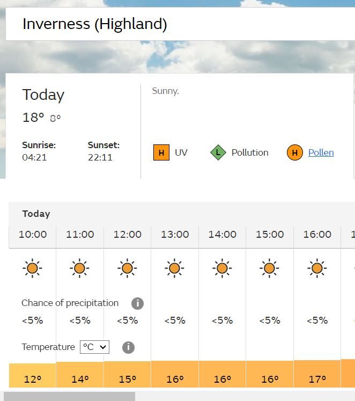The height and width of the screenshot is (401, 355).
Task: Click the sunny icon for 15:00
Action: [269, 268]
